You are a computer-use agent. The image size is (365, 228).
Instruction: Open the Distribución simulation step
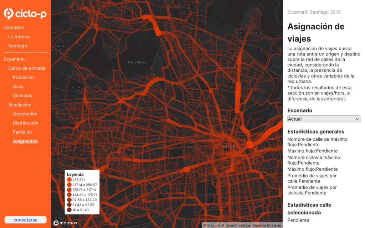point(25,123)
